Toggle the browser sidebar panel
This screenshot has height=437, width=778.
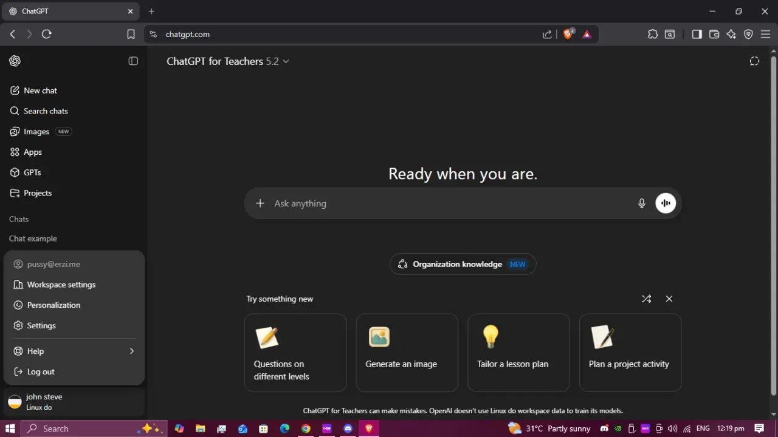tap(697, 35)
